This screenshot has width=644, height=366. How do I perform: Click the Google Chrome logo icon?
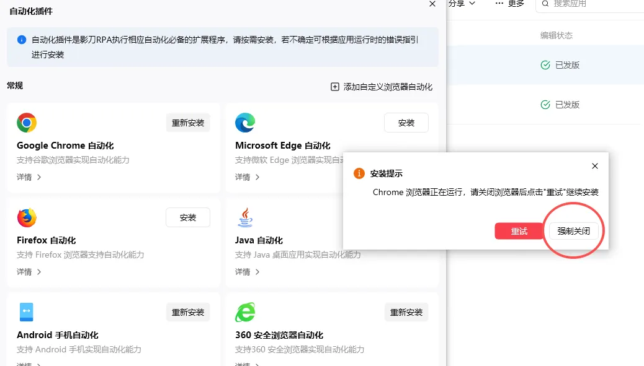click(x=27, y=123)
